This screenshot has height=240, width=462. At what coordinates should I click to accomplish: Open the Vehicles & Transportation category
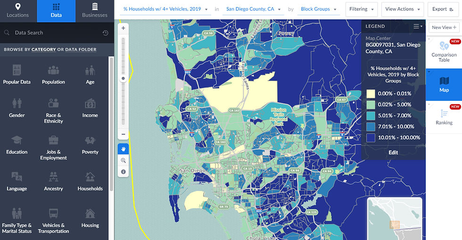click(53, 221)
